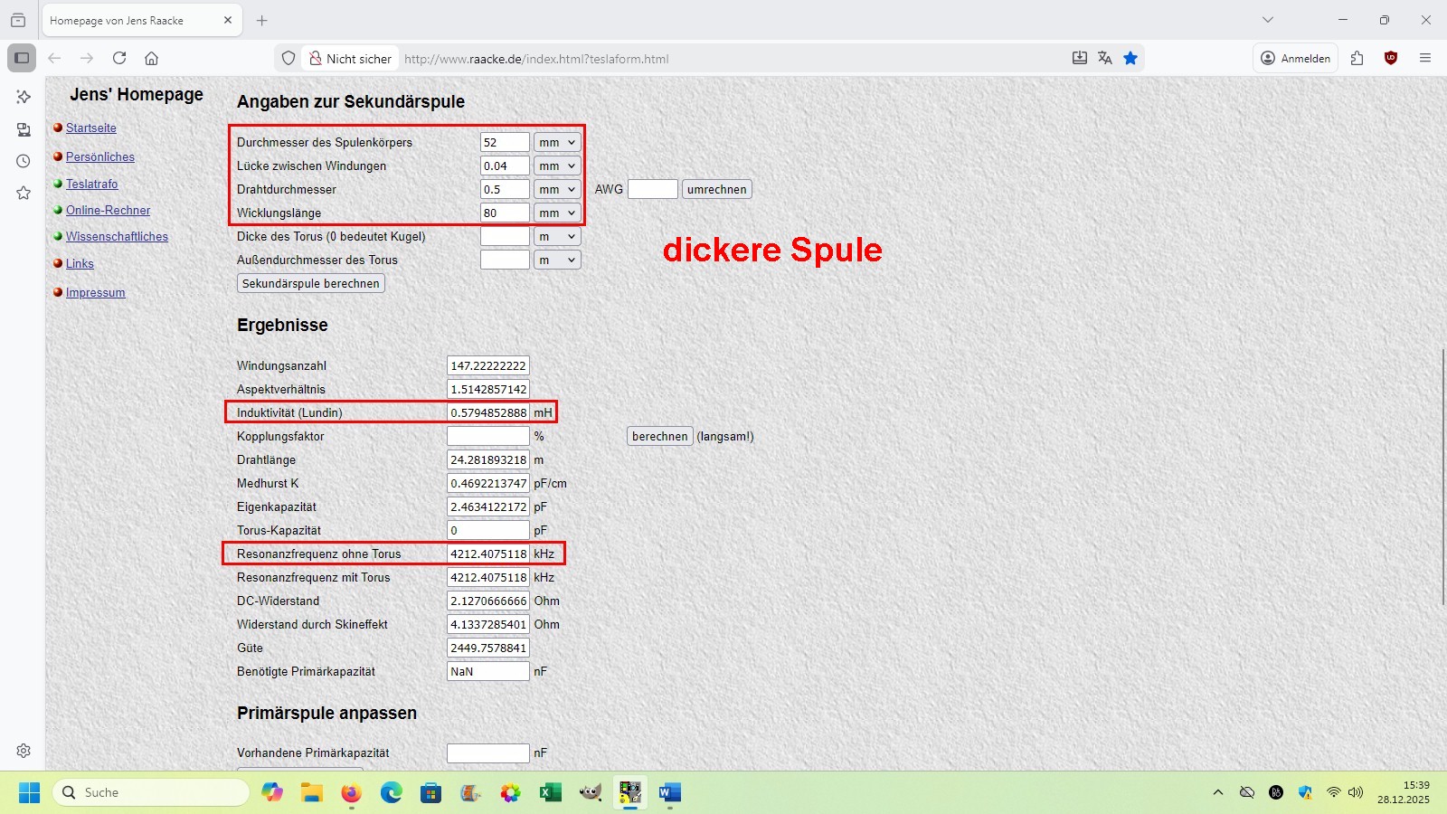Focus the Dicke des Torus field
Viewport: 1447px width, 814px height.
505,236
